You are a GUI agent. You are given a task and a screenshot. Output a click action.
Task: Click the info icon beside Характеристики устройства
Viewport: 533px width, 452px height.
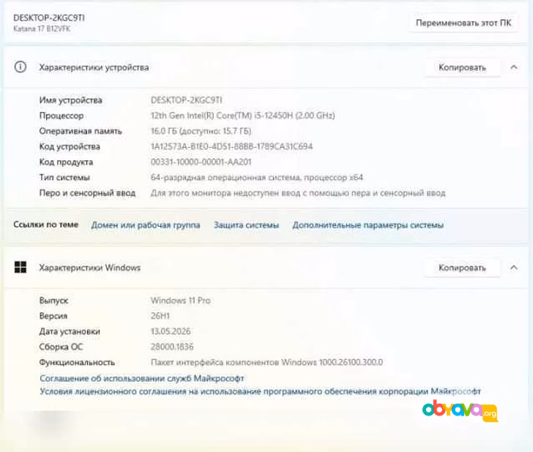pyautogui.click(x=20, y=67)
